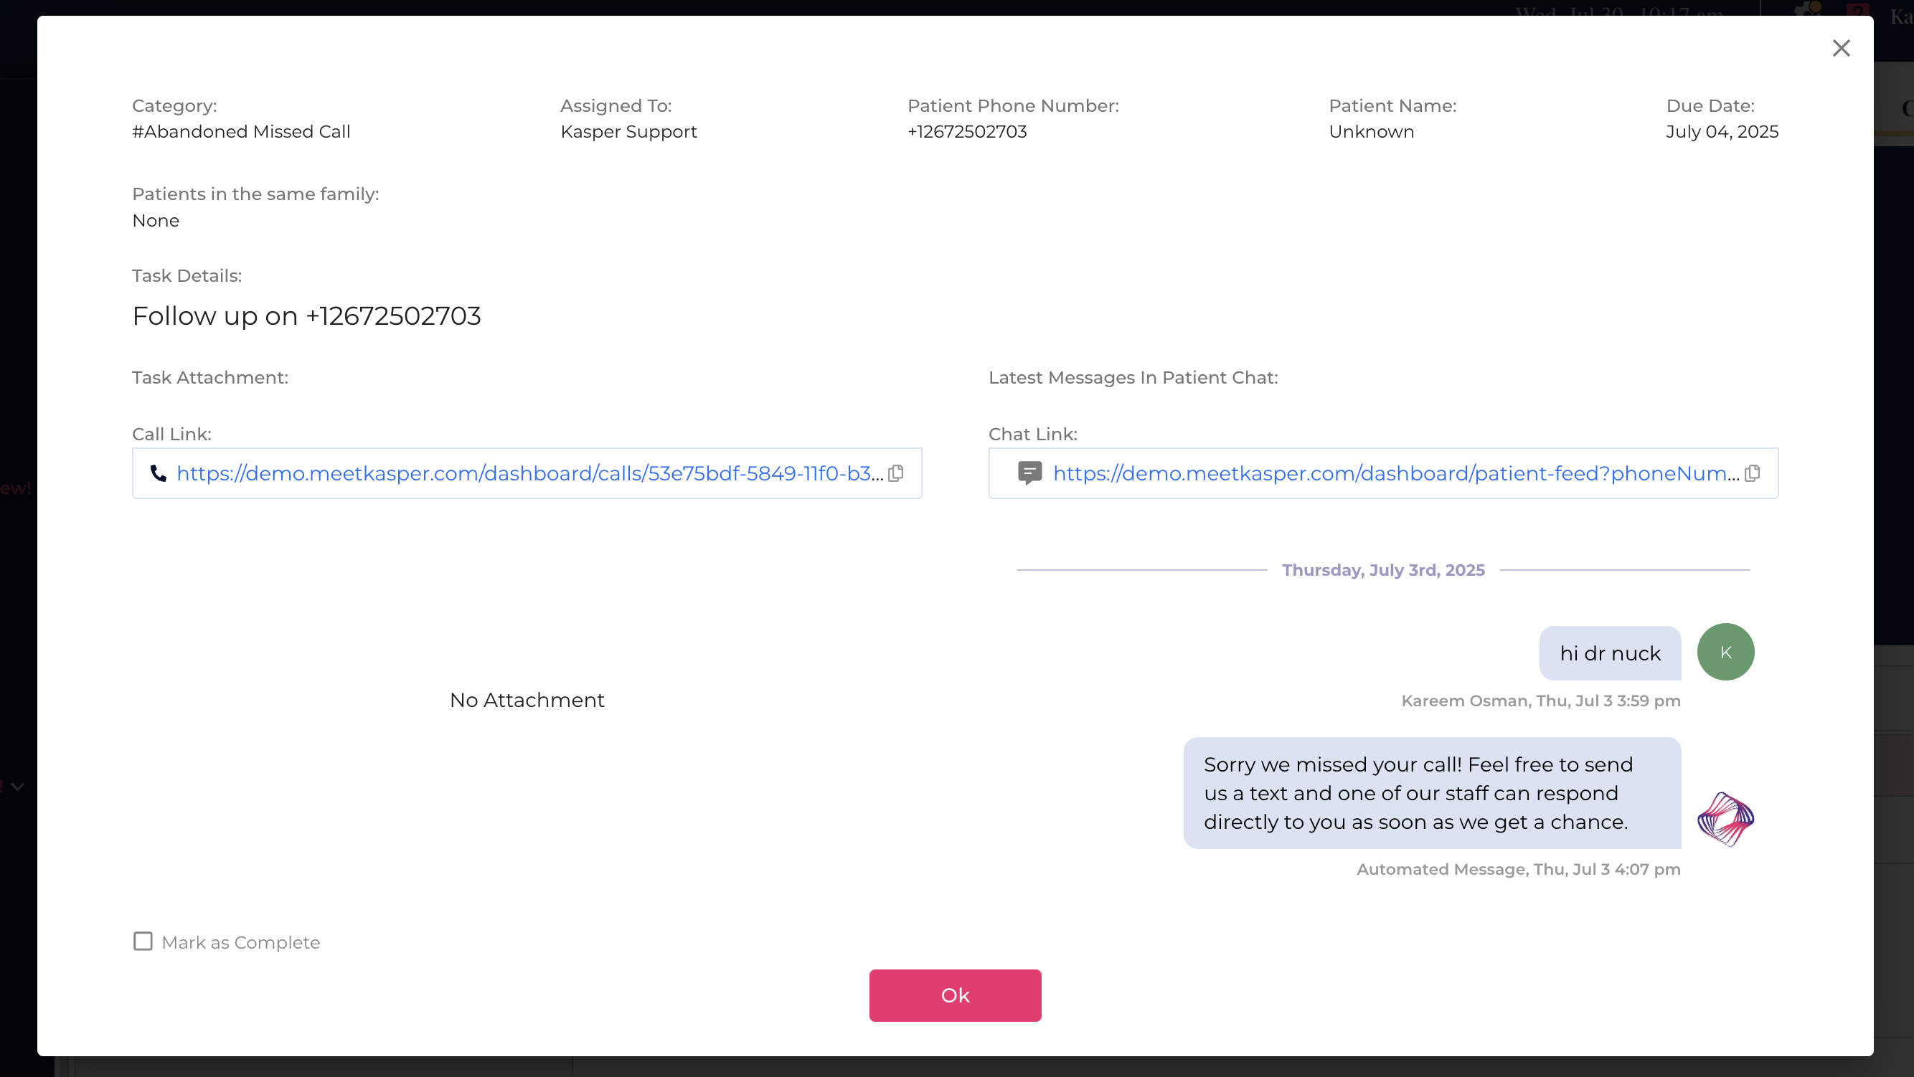Screen dimensions: 1914x1077
Task: Click the chat bubble icon beside chat link
Action: pyautogui.click(x=1029, y=473)
